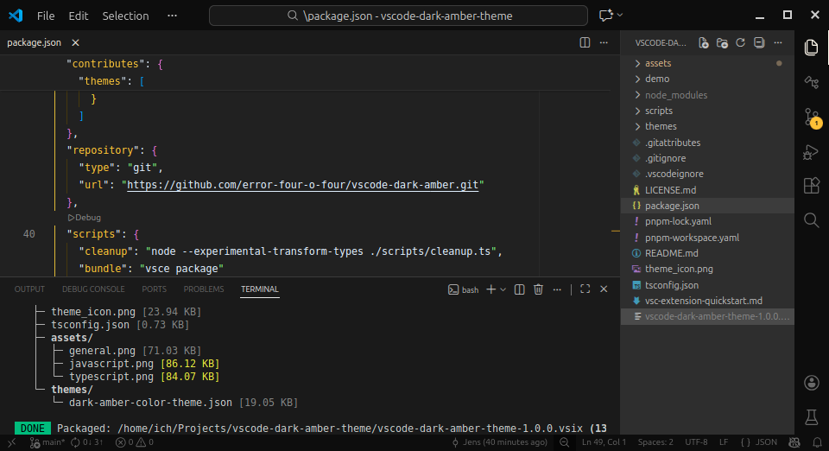The image size is (829, 451).
Task: Expand the themes folder
Action: coord(707,126)
